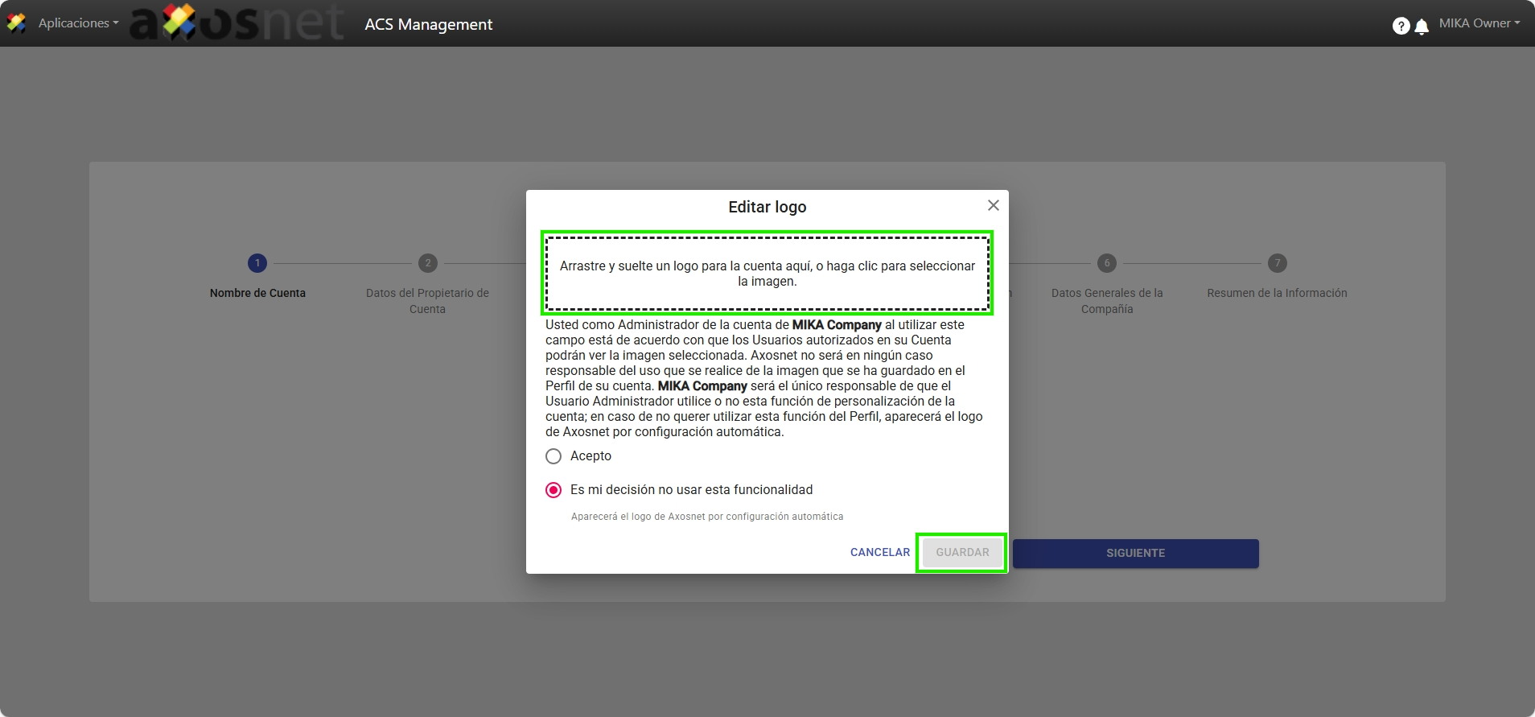Click the Resumen de la Información label

coord(1277,293)
